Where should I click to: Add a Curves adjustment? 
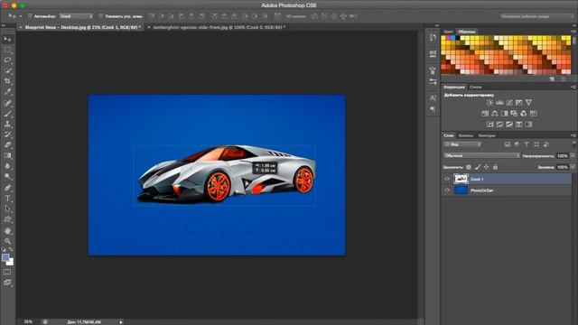click(509, 102)
